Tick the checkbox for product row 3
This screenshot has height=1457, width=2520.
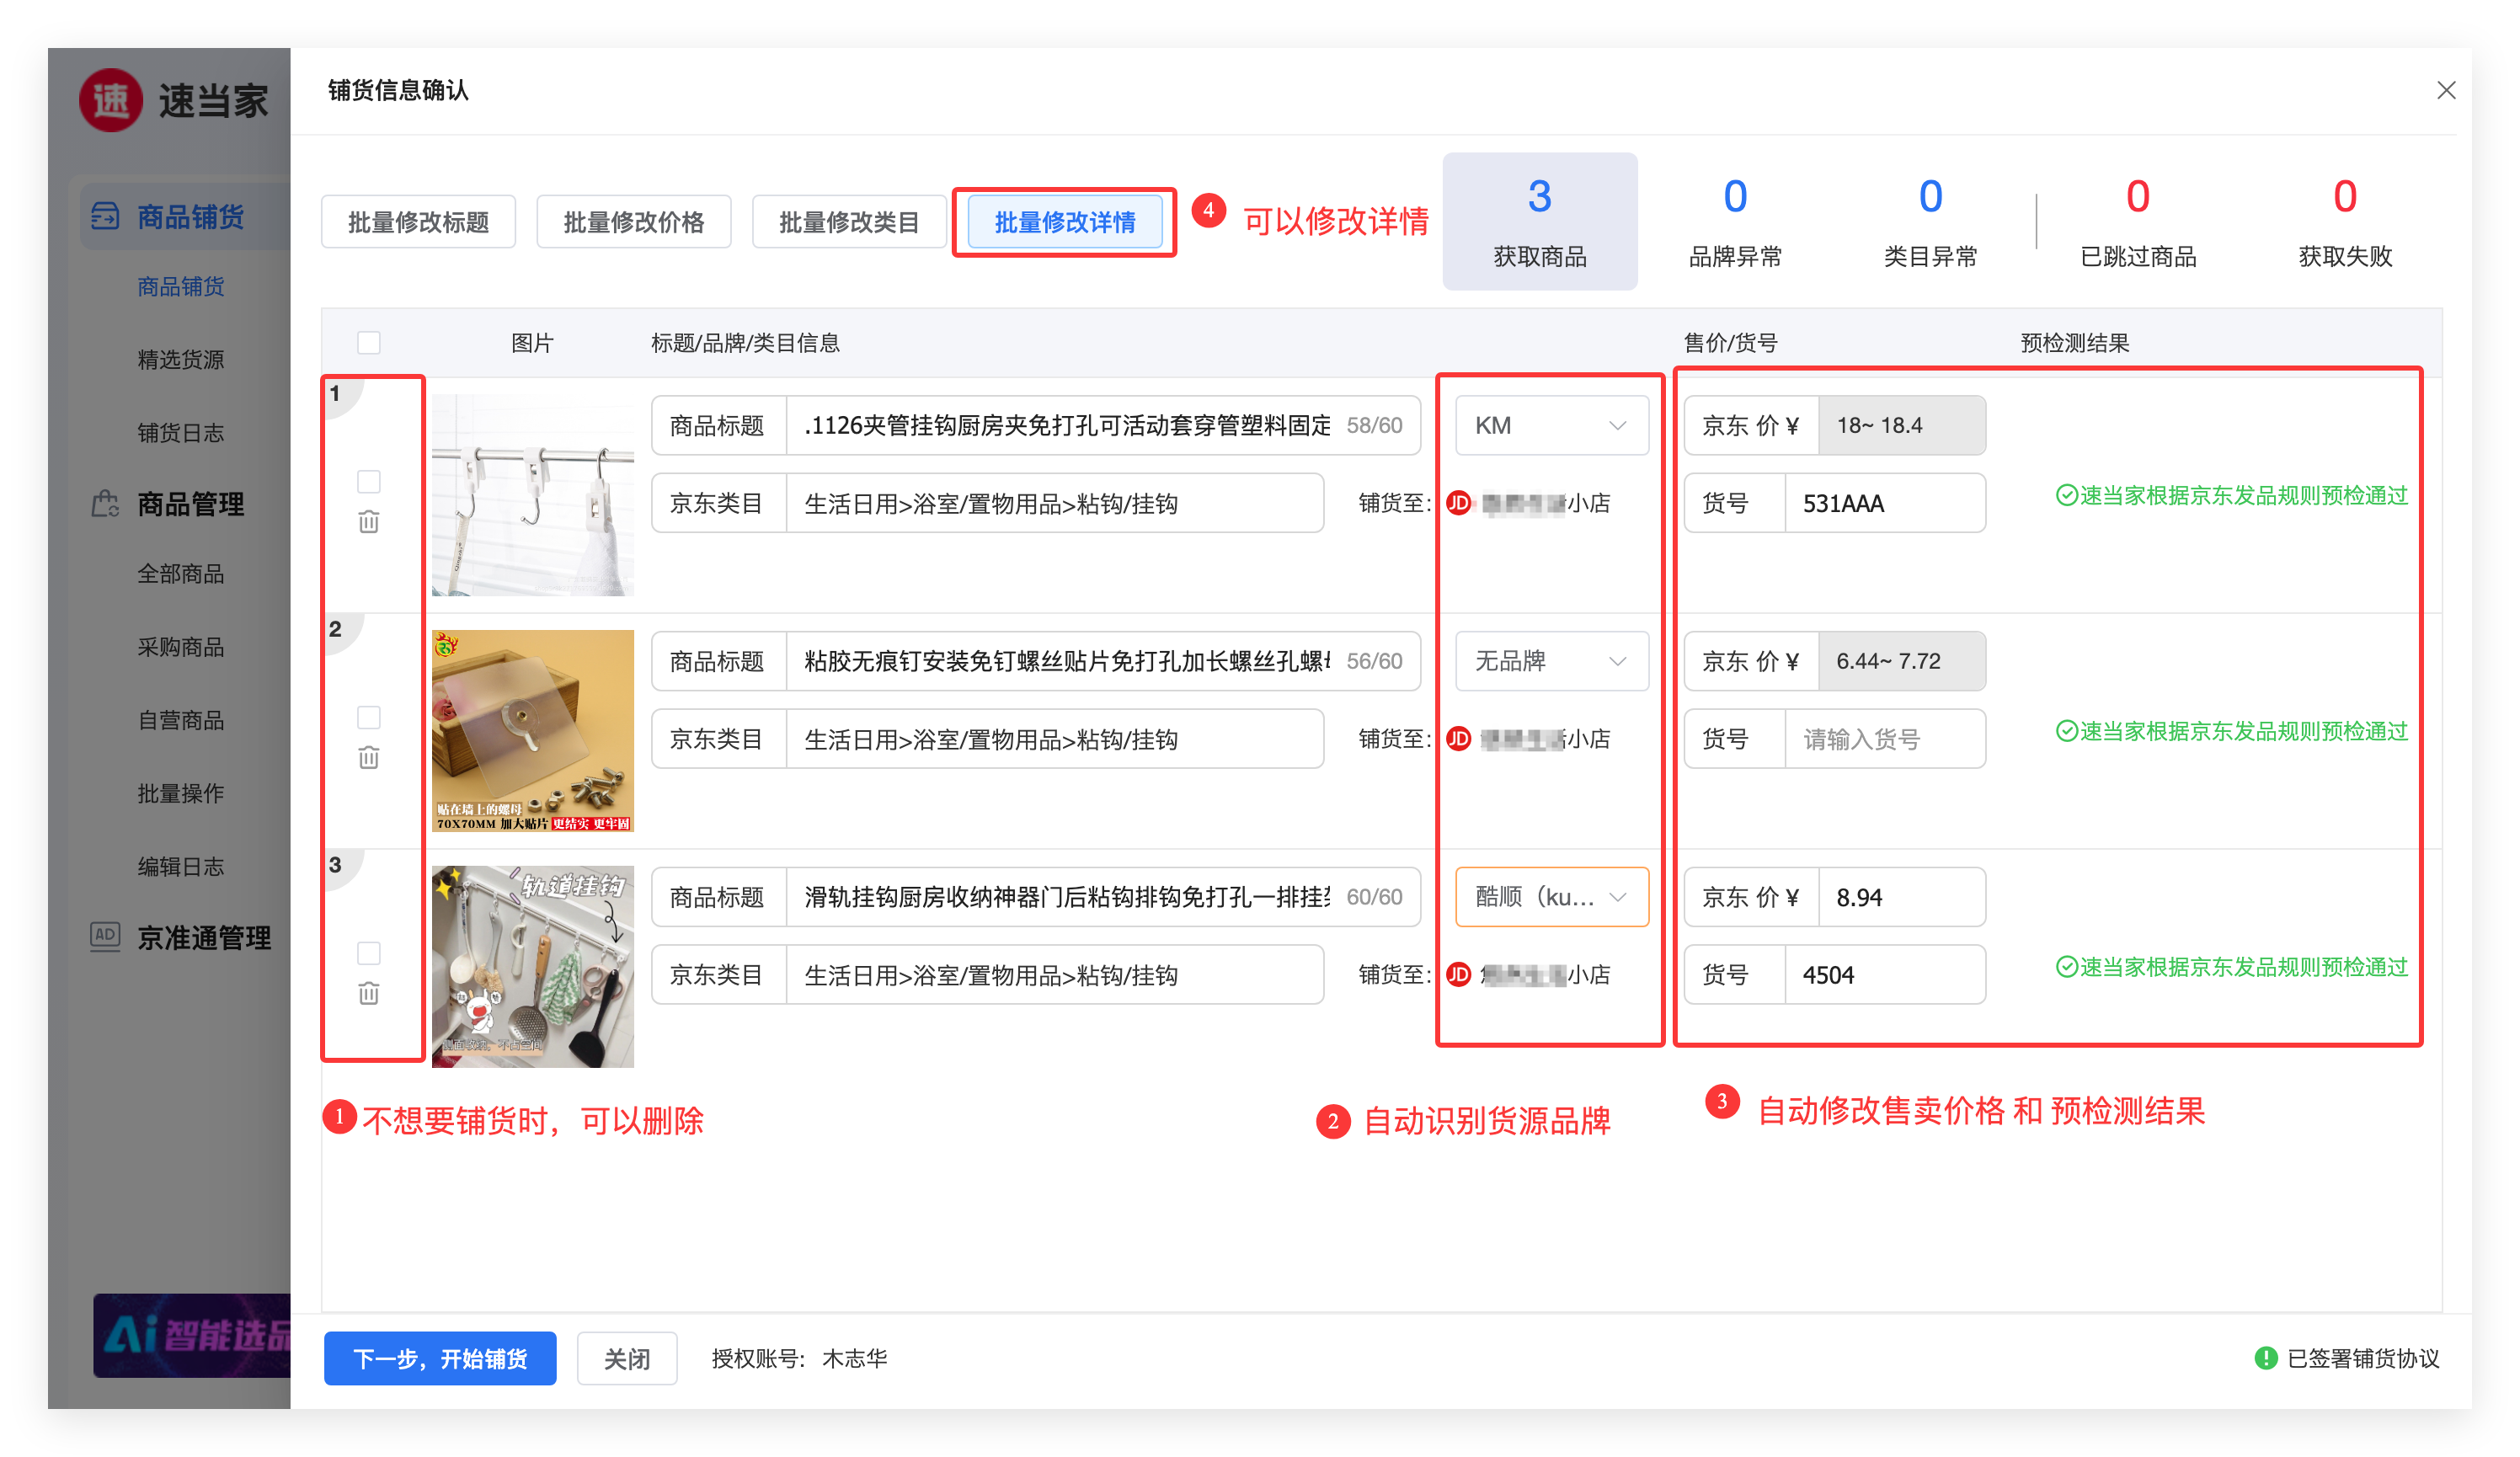(x=368, y=953)
